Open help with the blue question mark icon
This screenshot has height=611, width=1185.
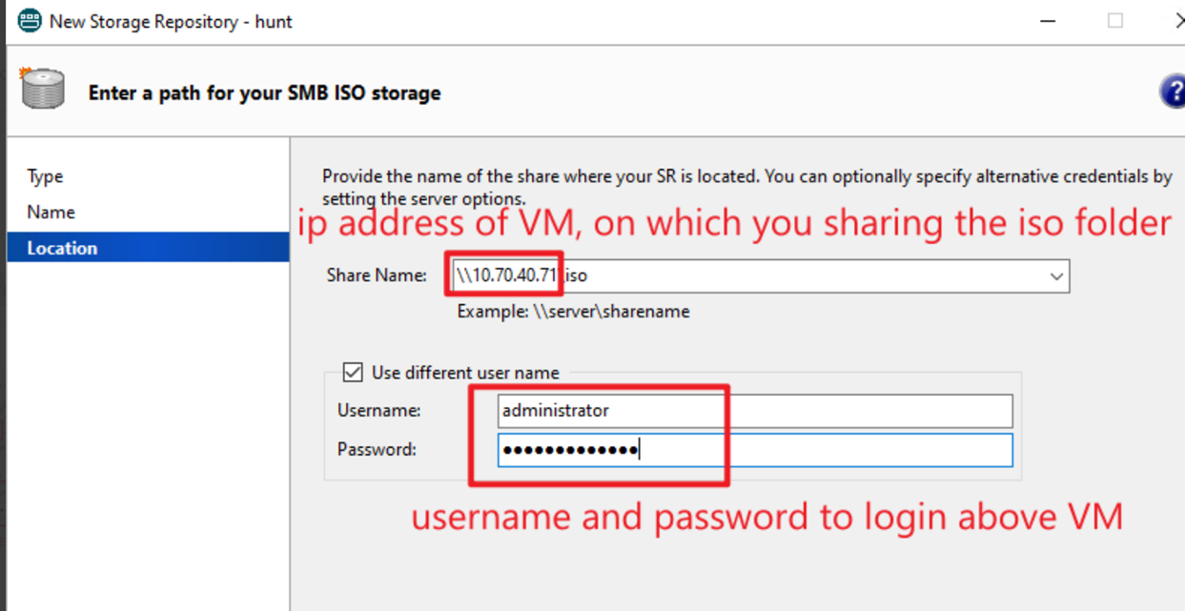coord(1172,92)
